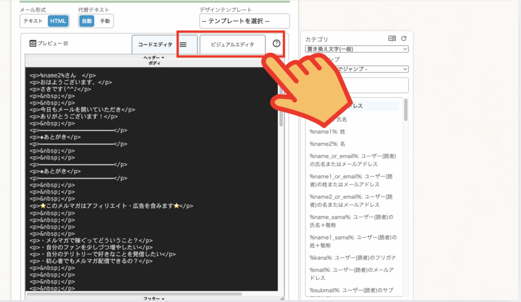Click the external-link icon next to プレビュー
The width and height of the screenshot is (521, 302).
(65, 44)
